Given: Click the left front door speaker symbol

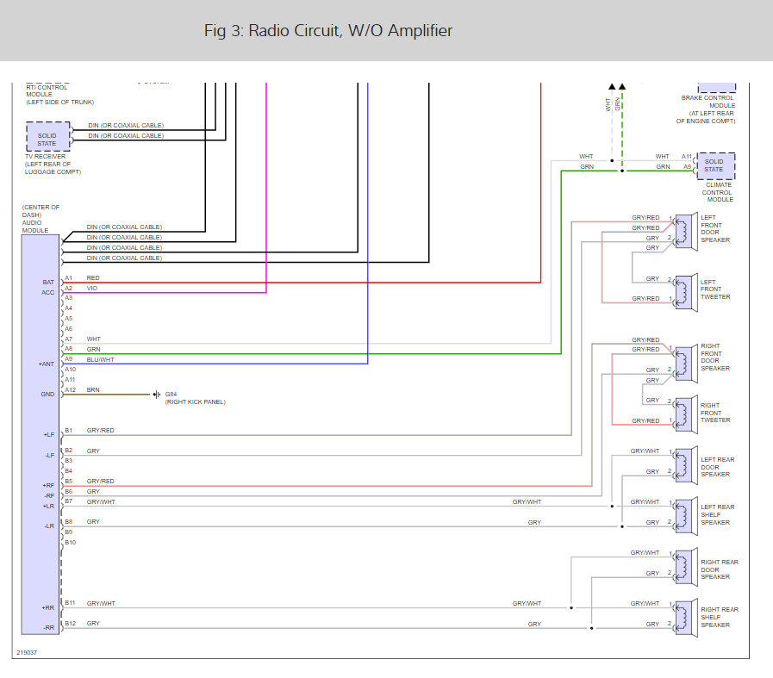Looking at the screenshot, I should point(686,232).
